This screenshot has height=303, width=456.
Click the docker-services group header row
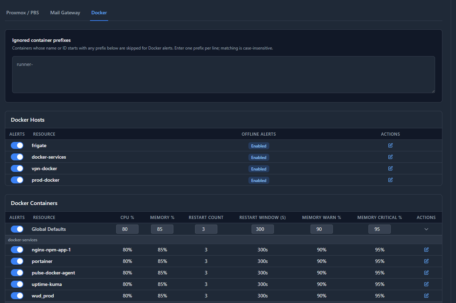[x=224, y=240]
